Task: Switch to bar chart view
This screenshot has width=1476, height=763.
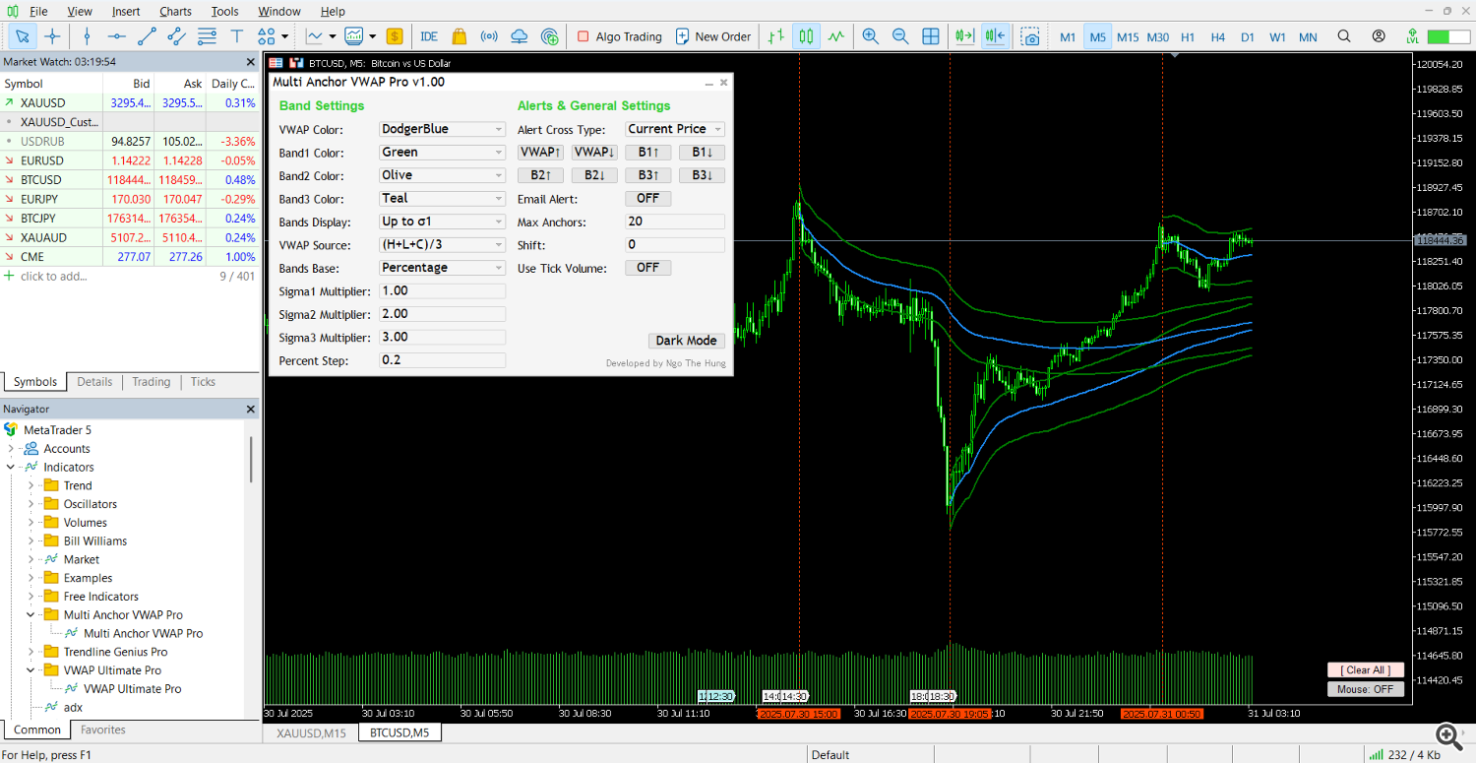Action: tap(776, 36)
